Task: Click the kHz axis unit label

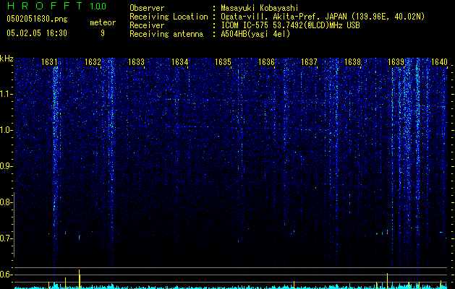Action: (x=7, y=59)
